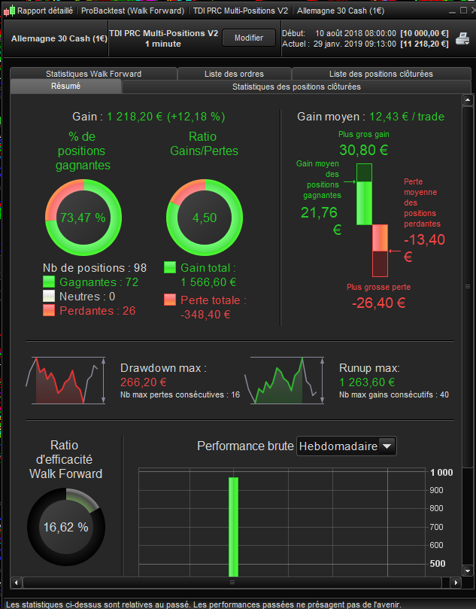This screenshot has height=609, width=476.
Task: Click 'Neutres : 0' label
Action: (x=87, y=297)
